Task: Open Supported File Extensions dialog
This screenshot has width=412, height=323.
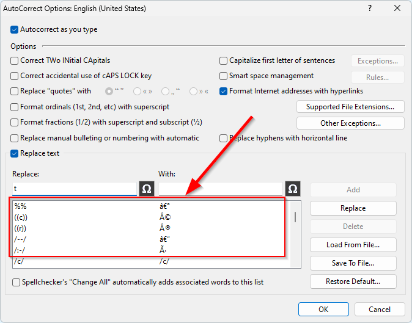Action: 350,107
